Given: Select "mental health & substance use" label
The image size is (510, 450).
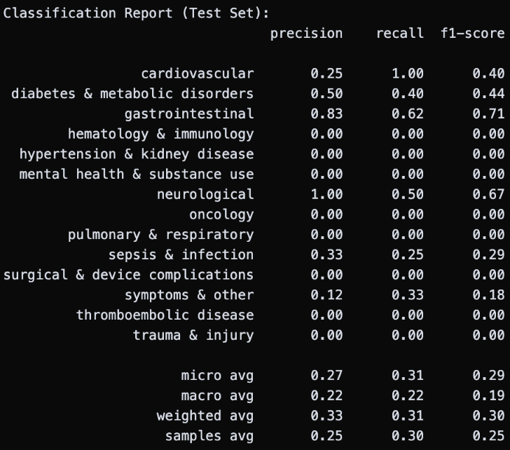Looking at the screenshot, I should pos(137,175).
